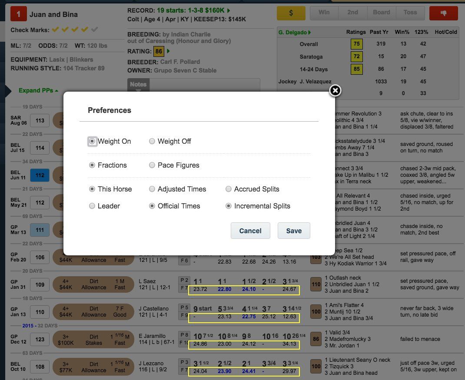Click the 113 speed figure box
The height and width of the screenshot is (380, 465).
(x=40, y=121)
